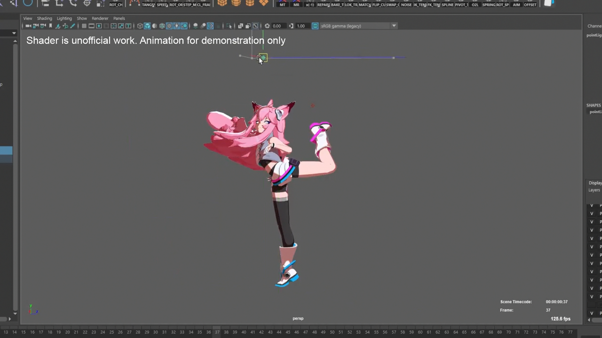
Task: Click the MR shelf icon
Action: pos(296,4)
